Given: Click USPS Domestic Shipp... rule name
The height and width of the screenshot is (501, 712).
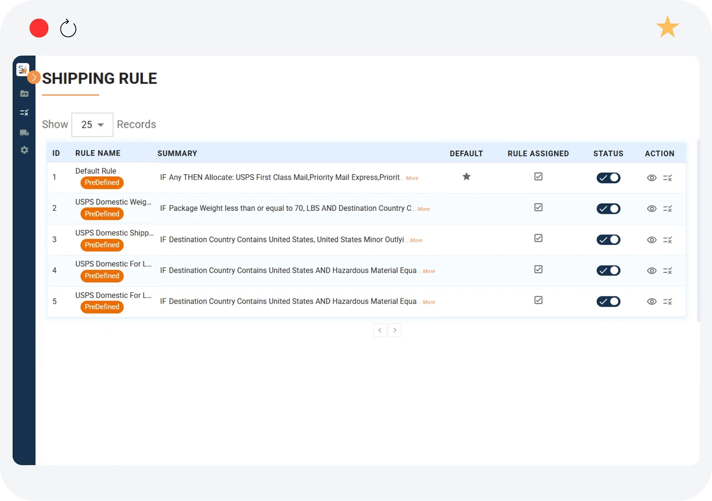Looking at the screenshot, I should [x=114, y=233].
